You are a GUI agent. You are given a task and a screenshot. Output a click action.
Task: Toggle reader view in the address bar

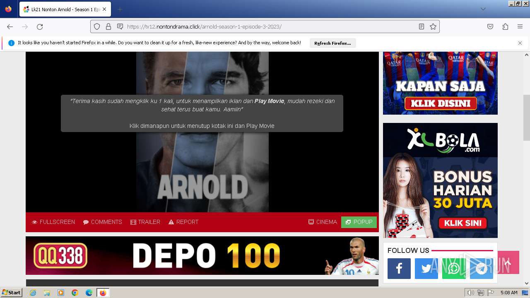(422, 26)
